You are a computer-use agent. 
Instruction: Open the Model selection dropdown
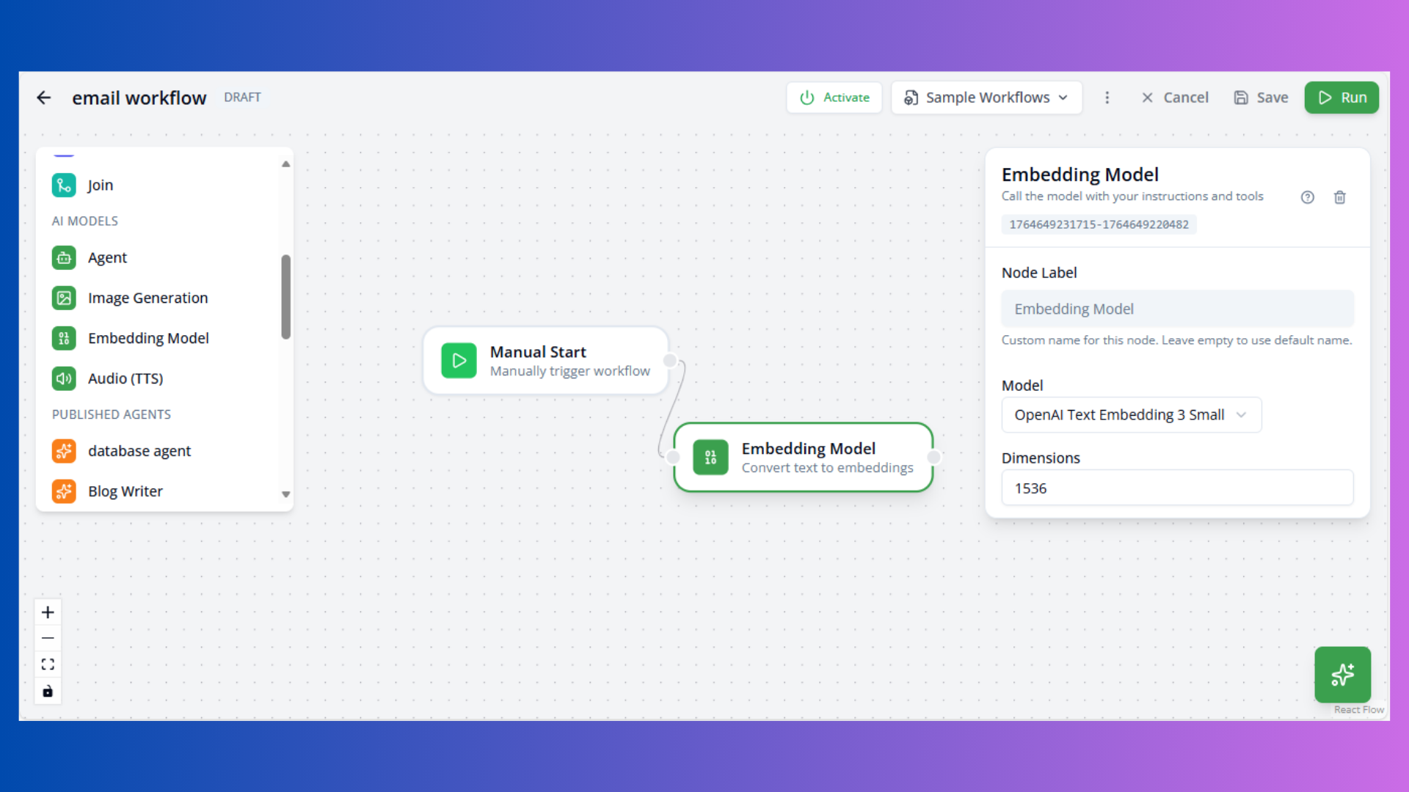pyautogui.click(x=1130, y=414)
